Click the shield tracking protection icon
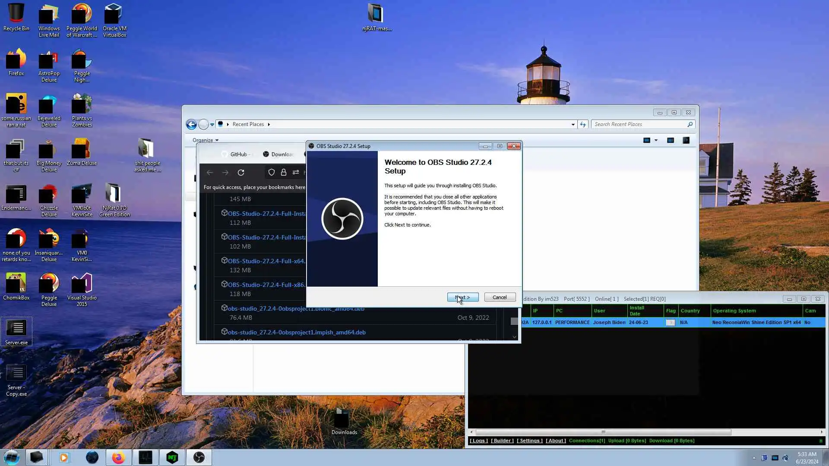The image size is (829, 466). pyautogui.click(x=272, y=173)
